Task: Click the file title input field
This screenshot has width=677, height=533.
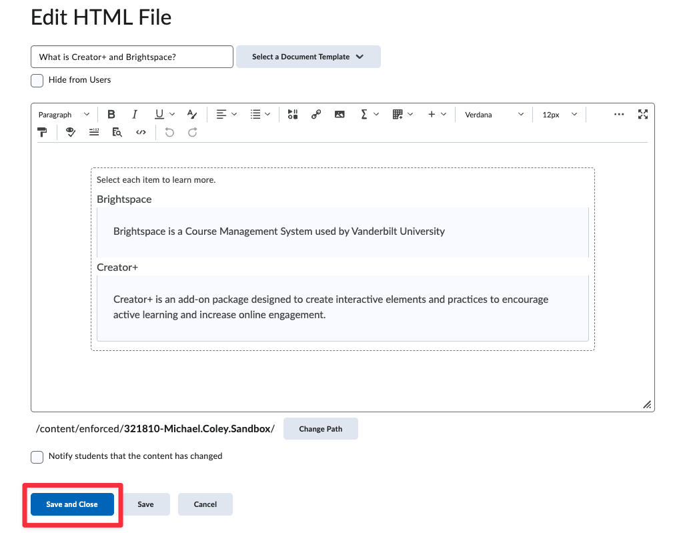Action: click(131, 57)
